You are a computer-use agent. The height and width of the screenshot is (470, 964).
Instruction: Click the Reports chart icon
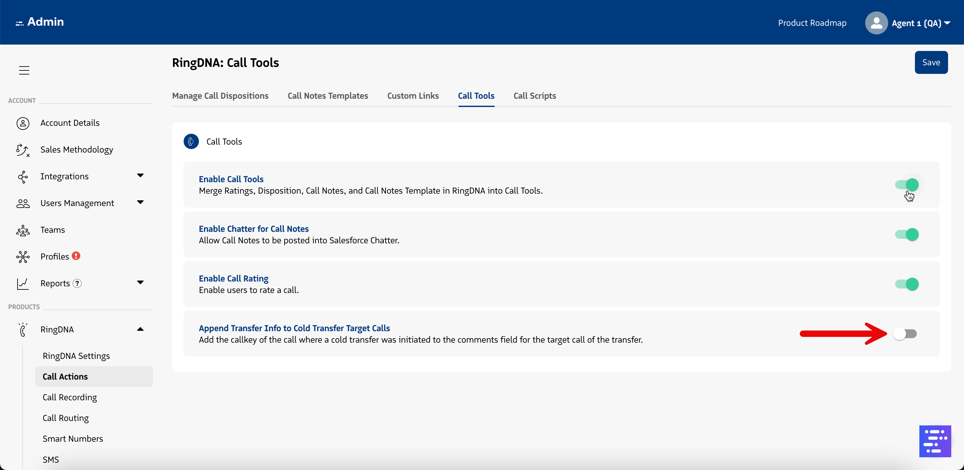[23, 283]
